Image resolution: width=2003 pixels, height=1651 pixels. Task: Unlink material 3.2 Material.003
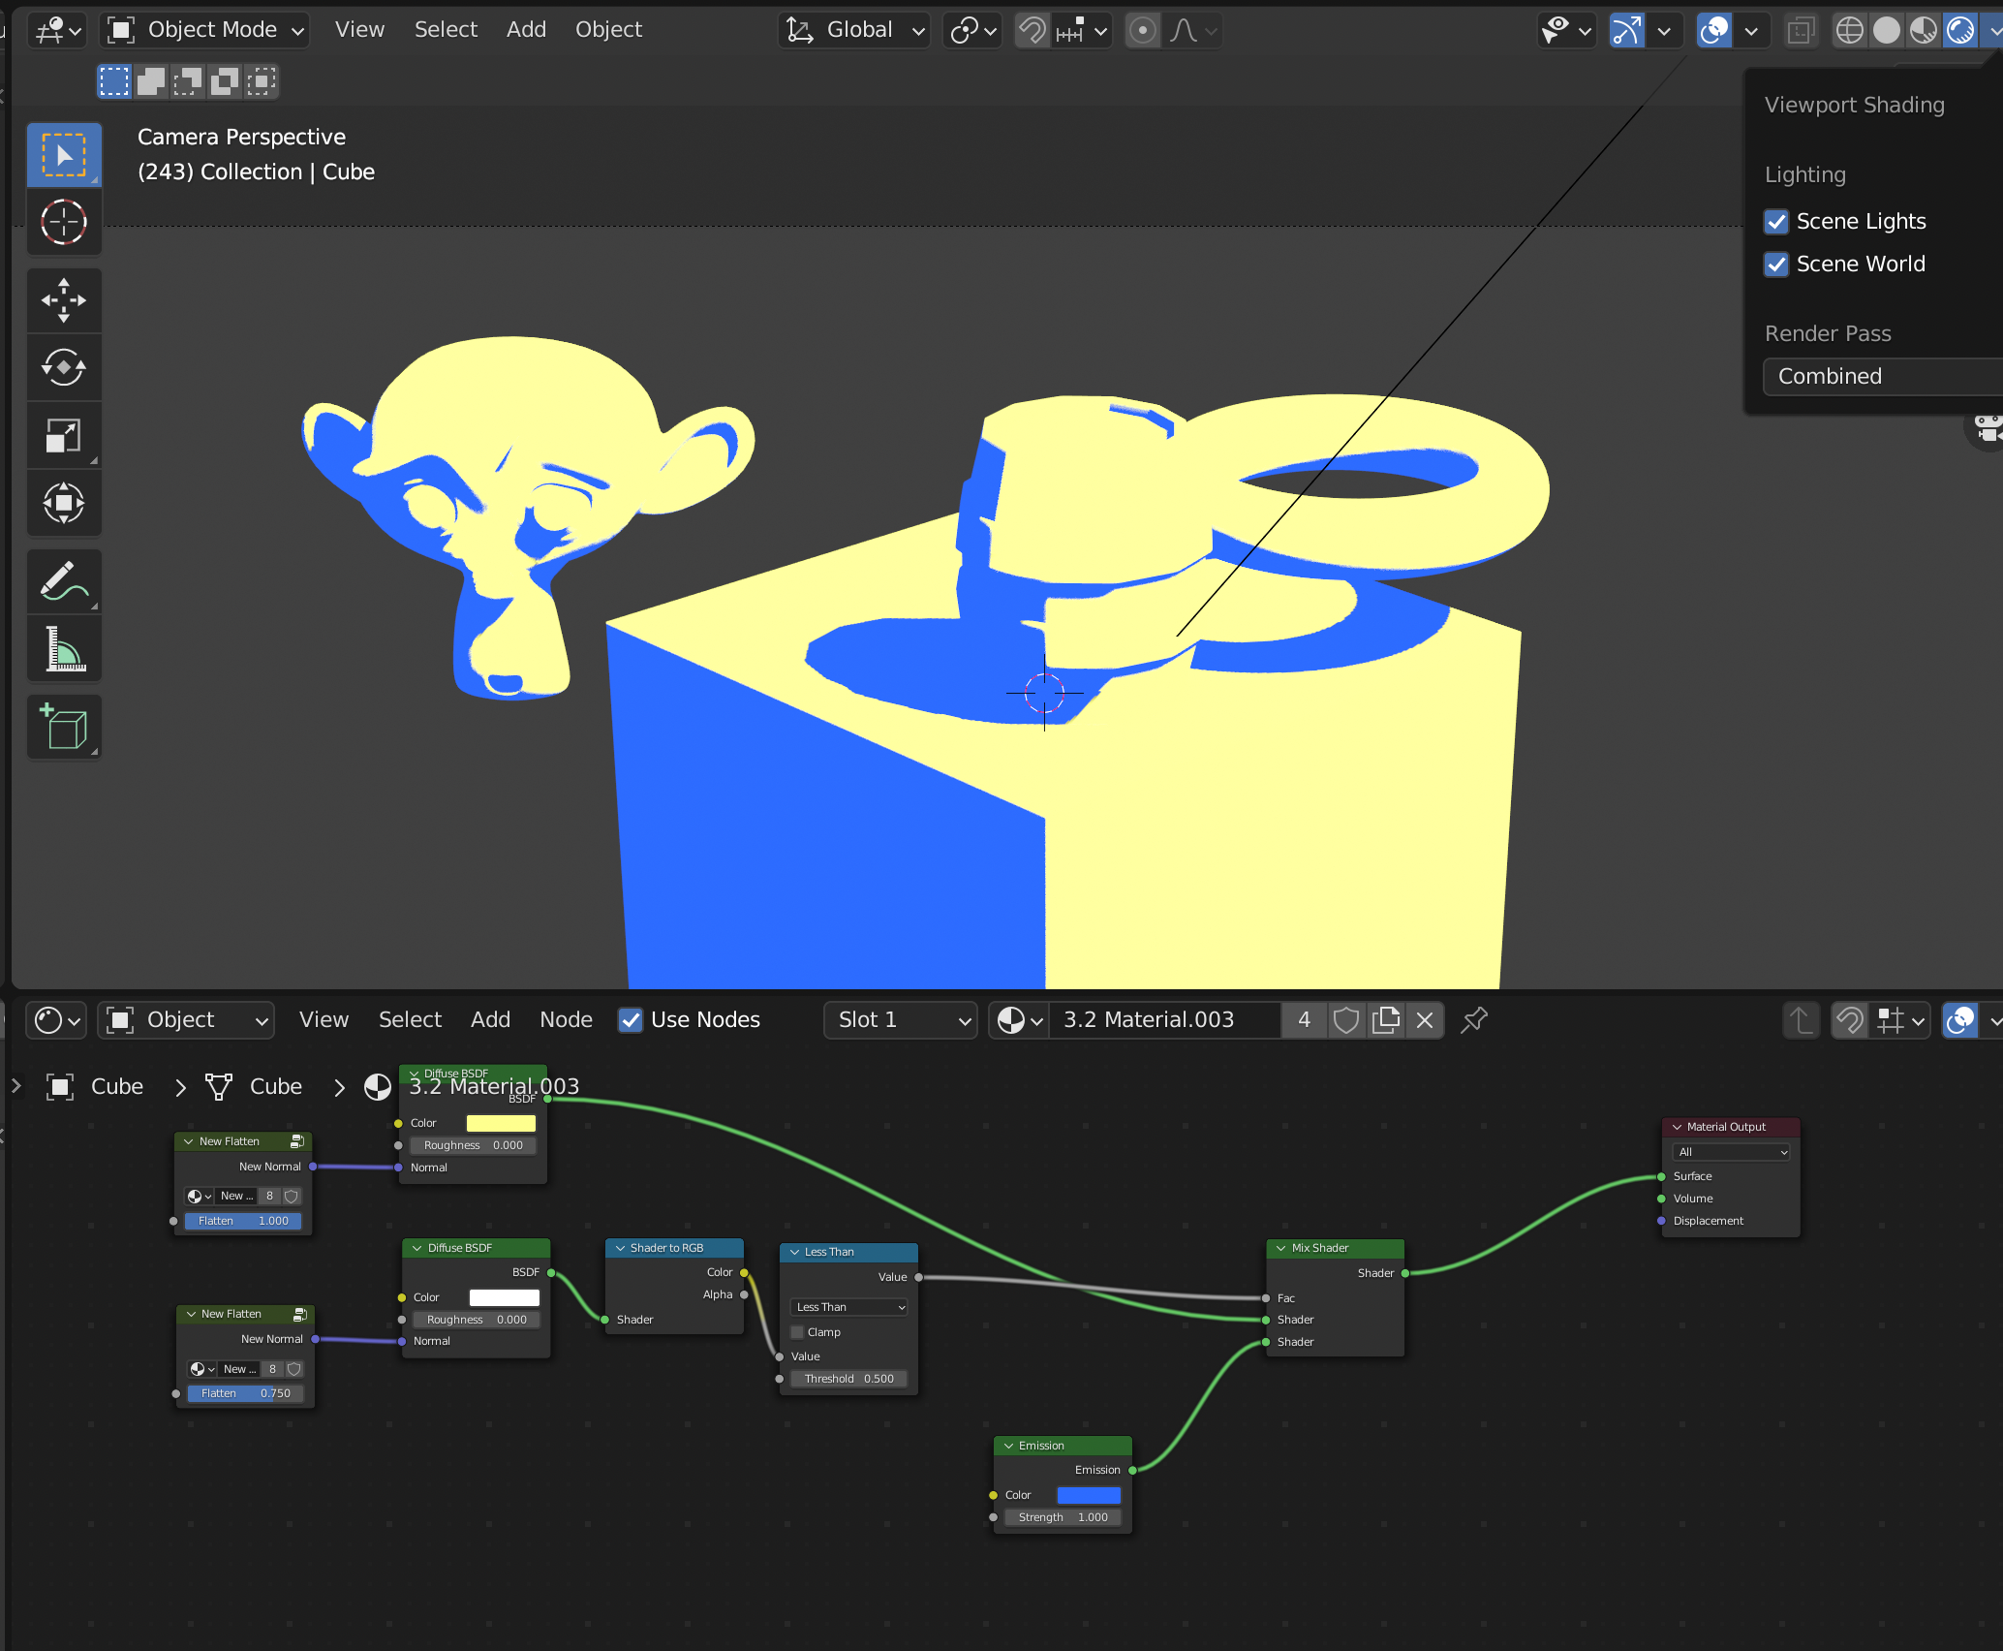point(1425,1020)
